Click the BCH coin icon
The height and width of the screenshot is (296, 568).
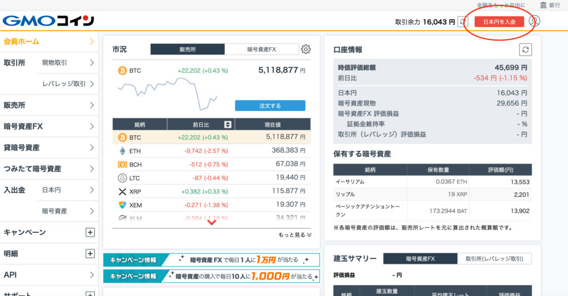point(123,164)
